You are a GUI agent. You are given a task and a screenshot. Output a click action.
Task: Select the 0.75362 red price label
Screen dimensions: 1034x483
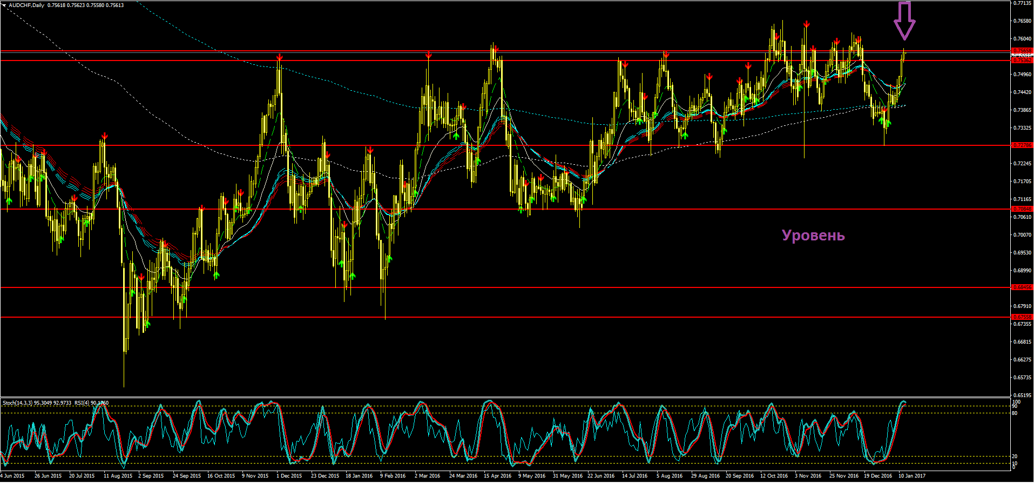tap(1022, 61)
